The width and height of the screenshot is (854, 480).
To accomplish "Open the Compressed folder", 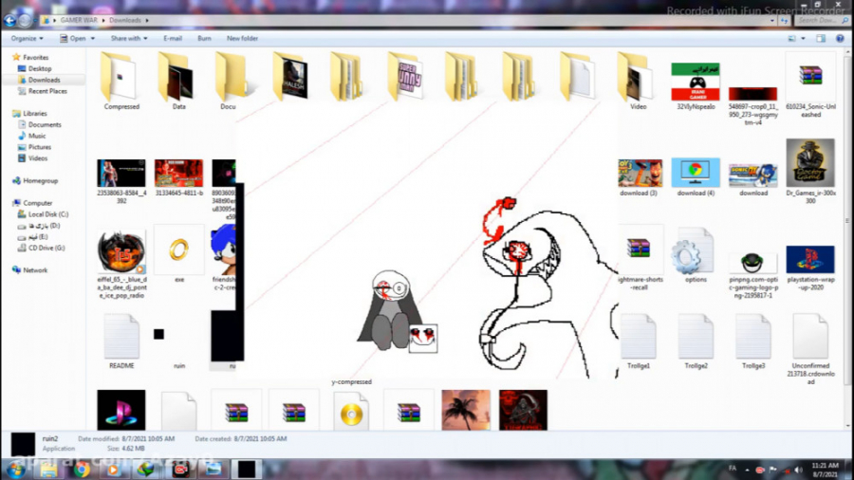I will click(x=121, y=81).
